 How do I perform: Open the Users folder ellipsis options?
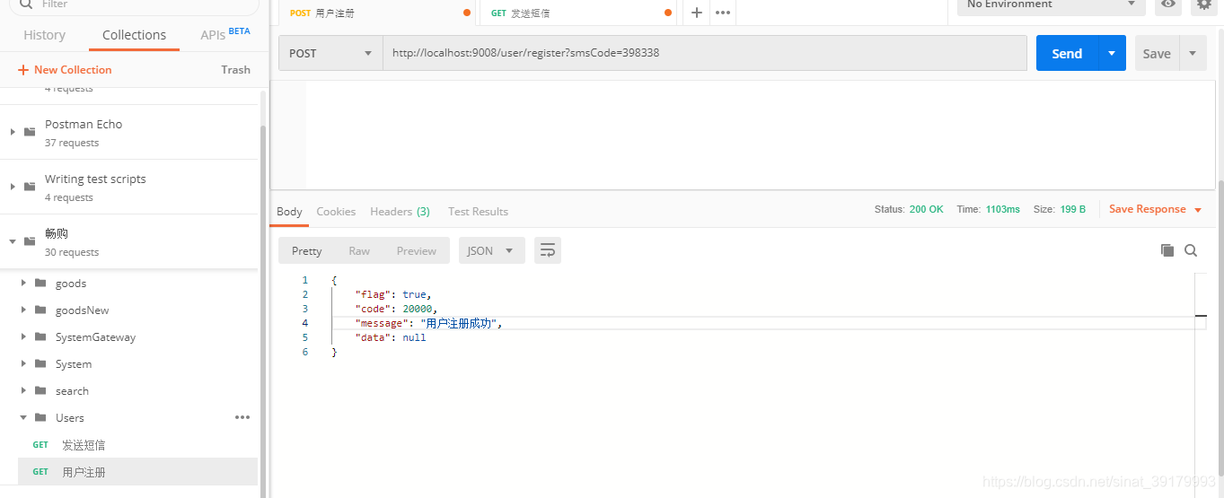242,417
